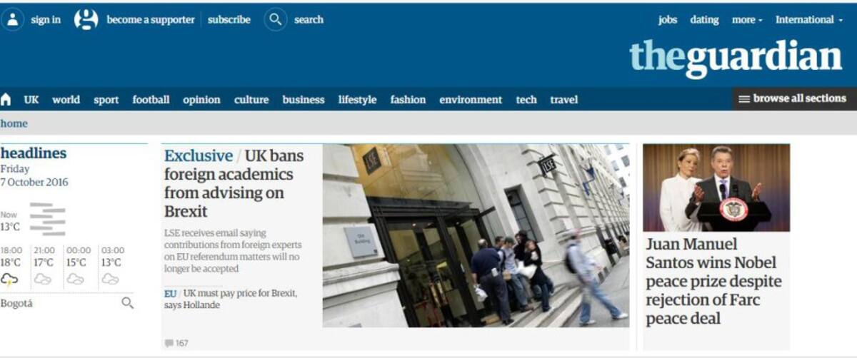Open the browse all sections menu
The height and width of the screenshot is (358, 857).
[794, 98]
